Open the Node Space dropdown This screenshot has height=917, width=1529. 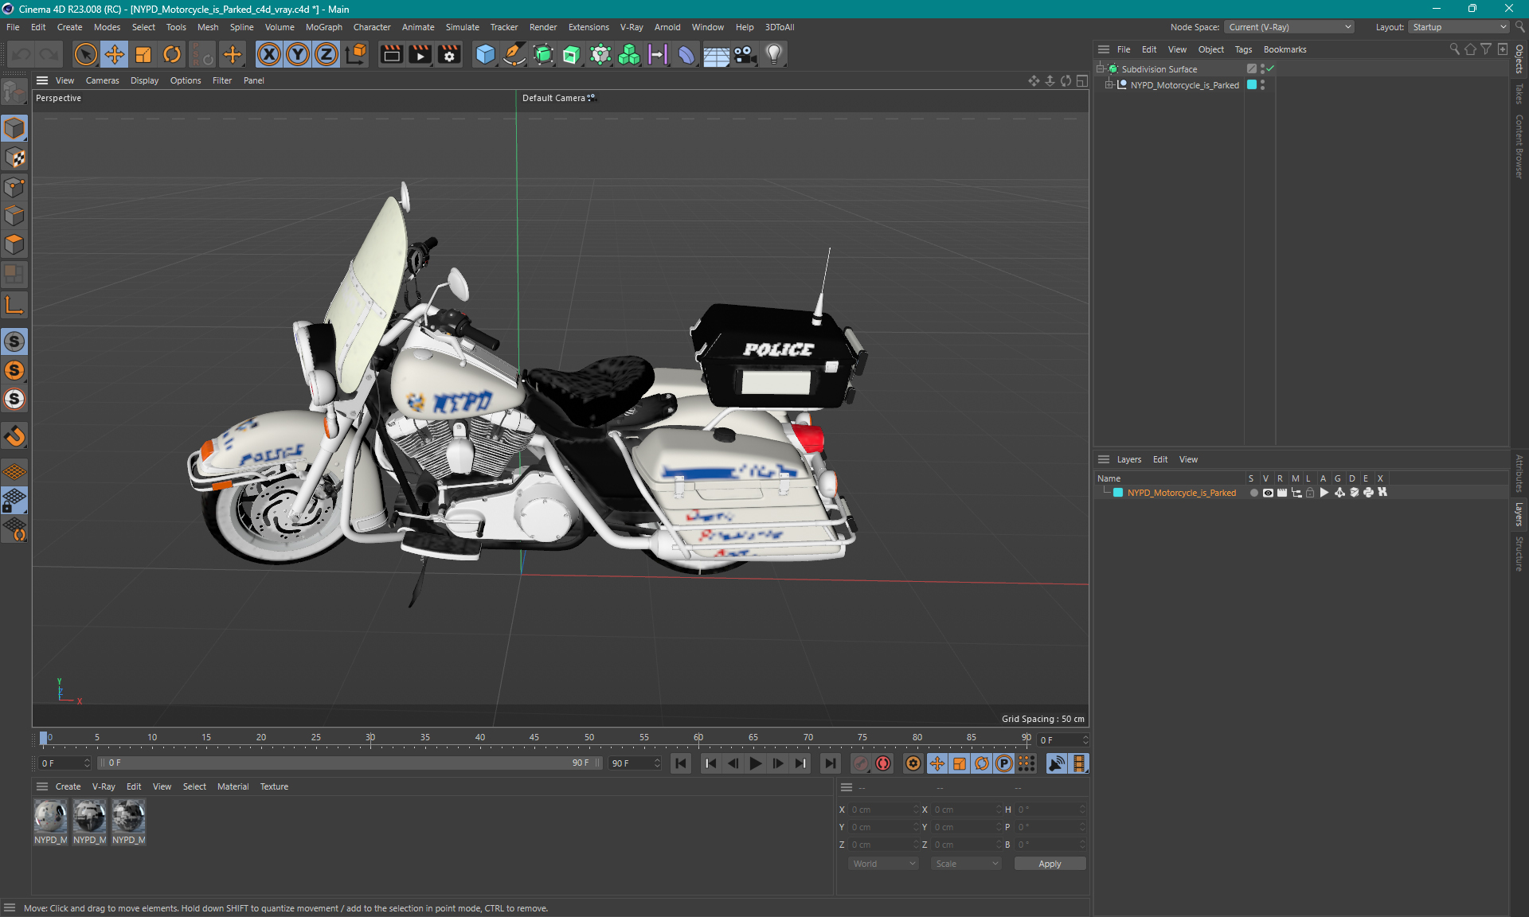1289,27
